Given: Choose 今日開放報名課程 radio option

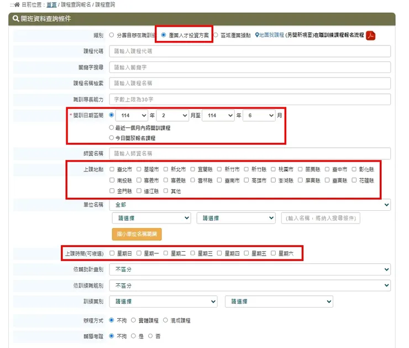Looking at the screenshot, I should click(112, 138).
